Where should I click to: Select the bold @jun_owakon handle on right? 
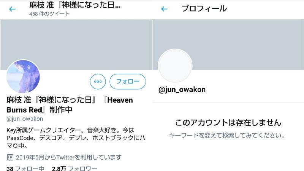(x=182, y=90)
